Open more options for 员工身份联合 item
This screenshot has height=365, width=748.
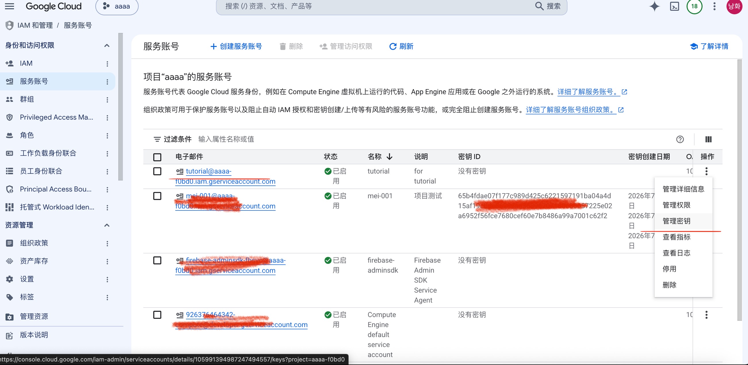click(107, 172)
